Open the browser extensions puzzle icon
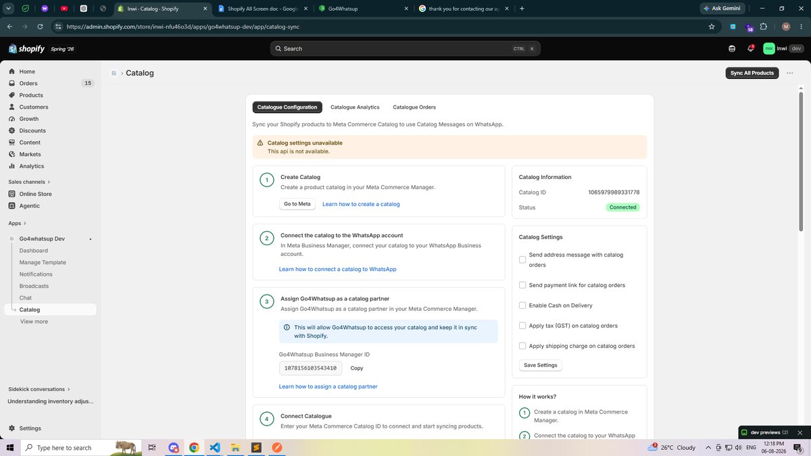The height and width of the screenshot is (456, 811). pos(764,26)
